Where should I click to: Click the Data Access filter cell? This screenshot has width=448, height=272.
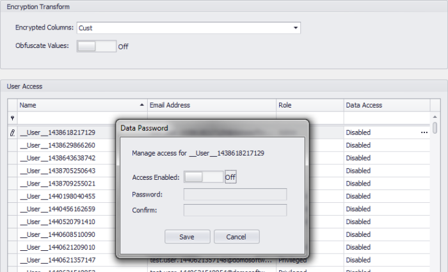pos(387,118)
